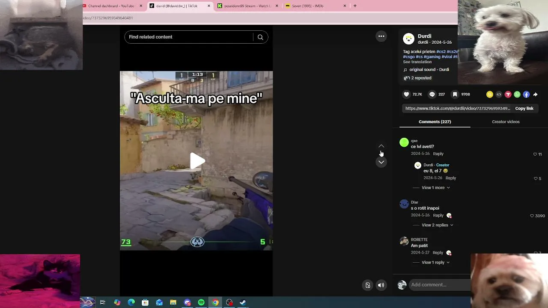The image size is (548, 308).
Task: Switch to the Comments (227) tab
Action: (435, 122)
